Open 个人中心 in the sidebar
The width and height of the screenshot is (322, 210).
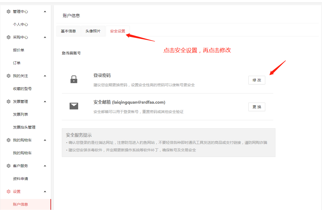click(20, 24)
